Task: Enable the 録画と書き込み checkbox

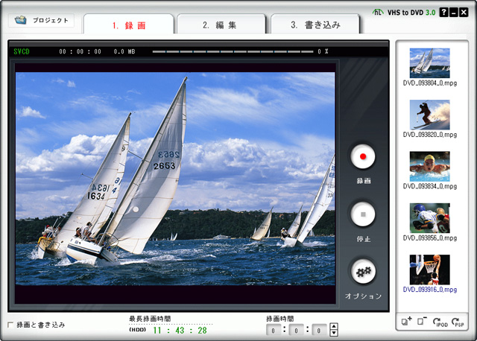Action: (x=10, y=325)
